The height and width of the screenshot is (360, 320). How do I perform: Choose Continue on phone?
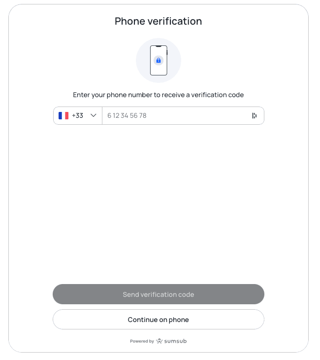(159, 320)
